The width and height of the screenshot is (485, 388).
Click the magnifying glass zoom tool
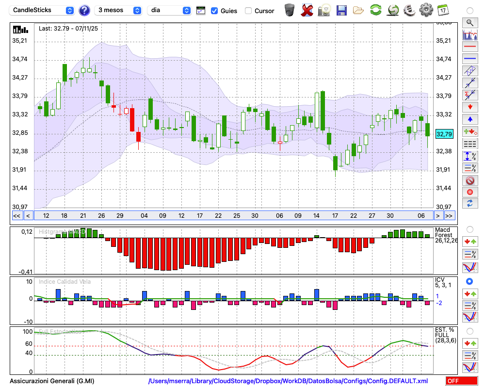[469, 22]
